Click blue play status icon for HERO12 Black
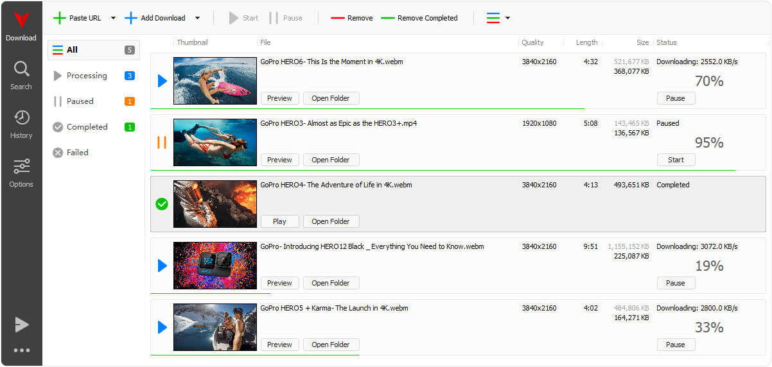This screenshot has width=772, height=367. pos(162,266)
